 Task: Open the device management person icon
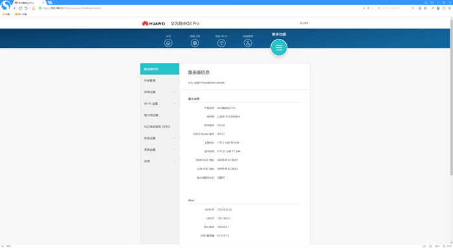[248, 43]
